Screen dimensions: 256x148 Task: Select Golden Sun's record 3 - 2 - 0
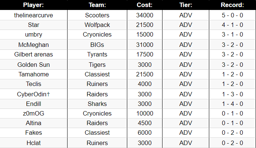click(233, 65)
